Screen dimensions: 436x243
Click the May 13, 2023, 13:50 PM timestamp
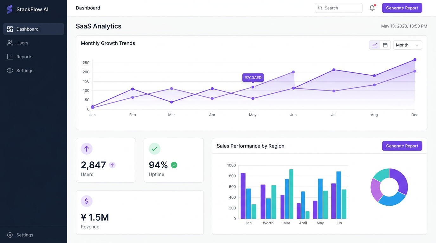(404, 26)
